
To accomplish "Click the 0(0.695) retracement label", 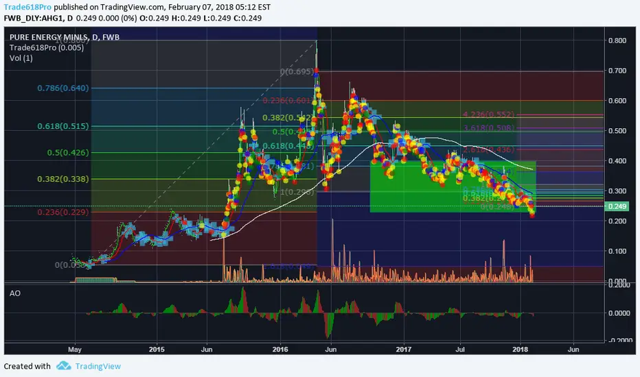I will tap(297, 72).
